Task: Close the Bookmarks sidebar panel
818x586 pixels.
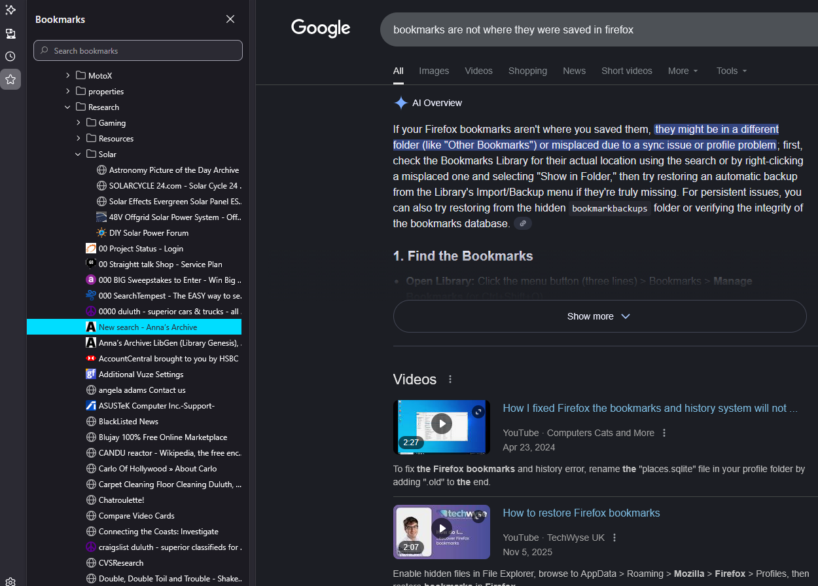Action: point(230,19)
